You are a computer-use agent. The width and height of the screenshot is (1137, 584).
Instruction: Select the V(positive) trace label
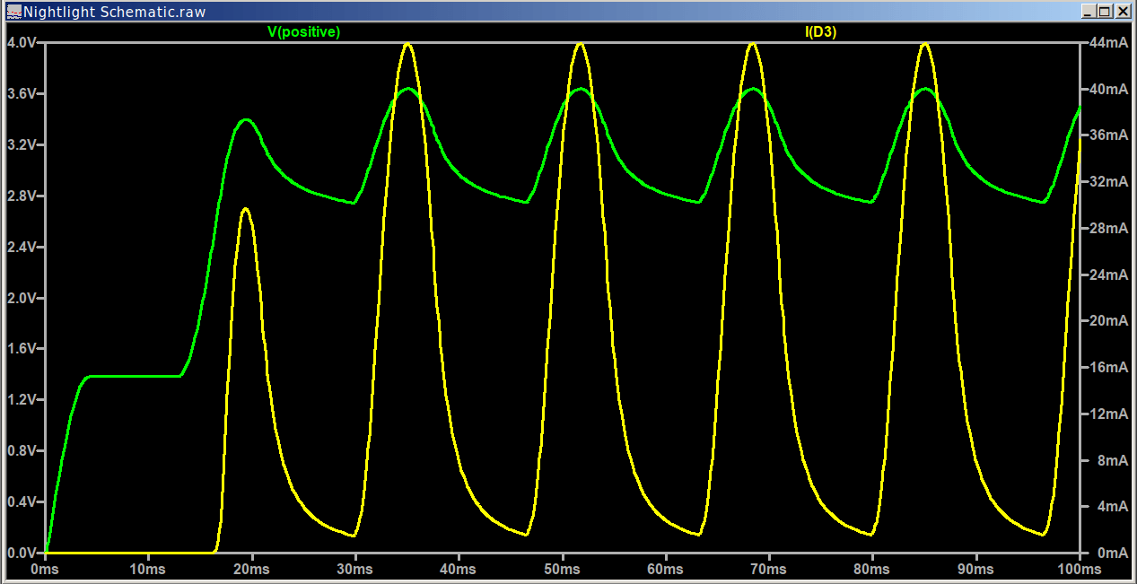tap(303, 31)
